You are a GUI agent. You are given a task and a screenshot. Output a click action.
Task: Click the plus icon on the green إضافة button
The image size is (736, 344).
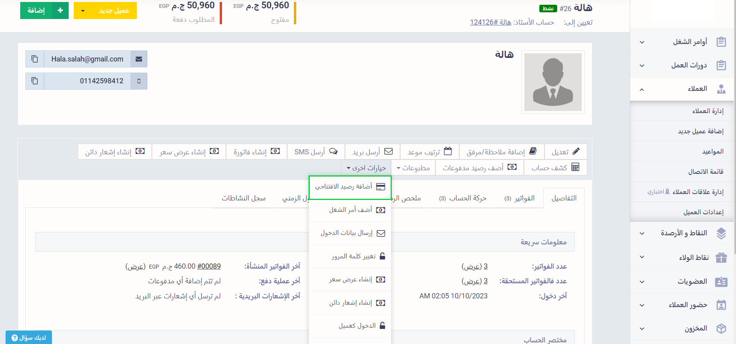(x=60, y=10)
